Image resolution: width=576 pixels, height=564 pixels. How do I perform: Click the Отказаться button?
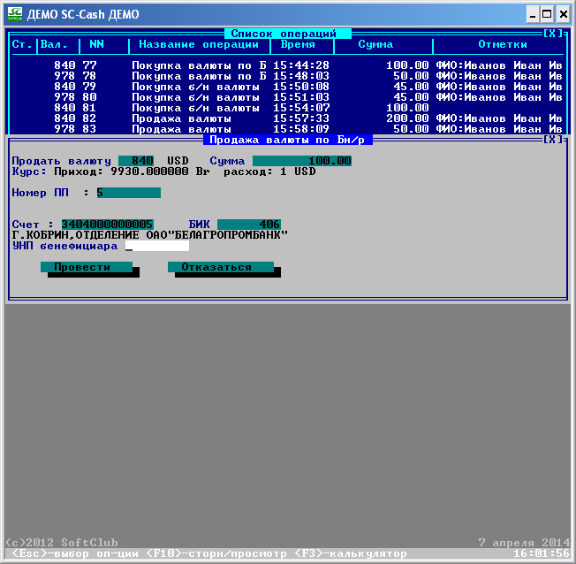(x=221, y=267)
